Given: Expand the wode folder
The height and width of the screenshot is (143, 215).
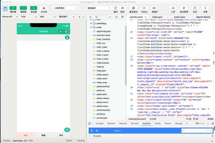Looking at the screenshot, I should point(91,27).
